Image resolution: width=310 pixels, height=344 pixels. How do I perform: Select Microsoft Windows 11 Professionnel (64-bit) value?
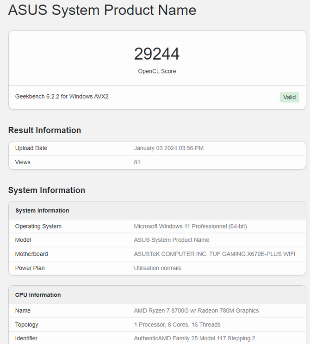coord(190,226)
